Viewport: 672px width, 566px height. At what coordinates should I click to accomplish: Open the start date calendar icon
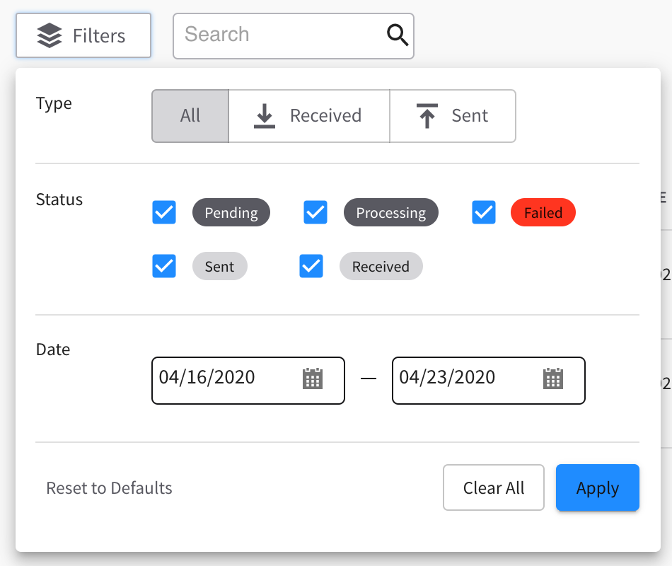(313, 379)
